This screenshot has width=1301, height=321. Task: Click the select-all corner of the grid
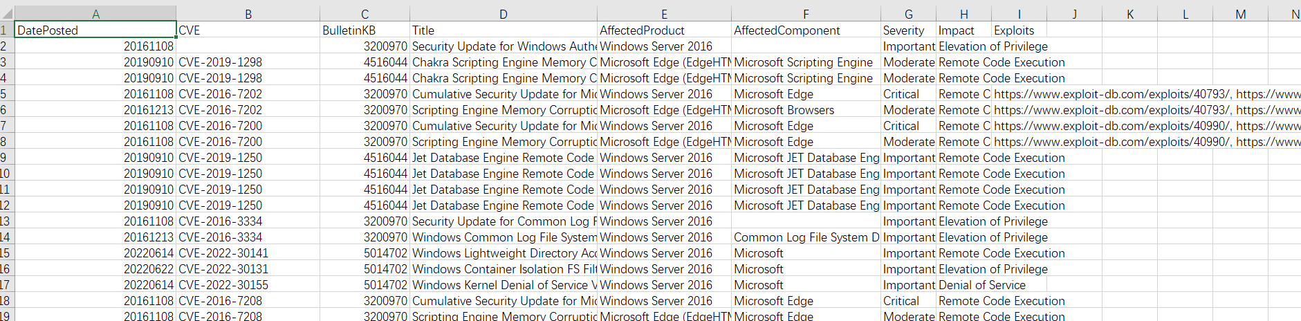tap(7, 13)
